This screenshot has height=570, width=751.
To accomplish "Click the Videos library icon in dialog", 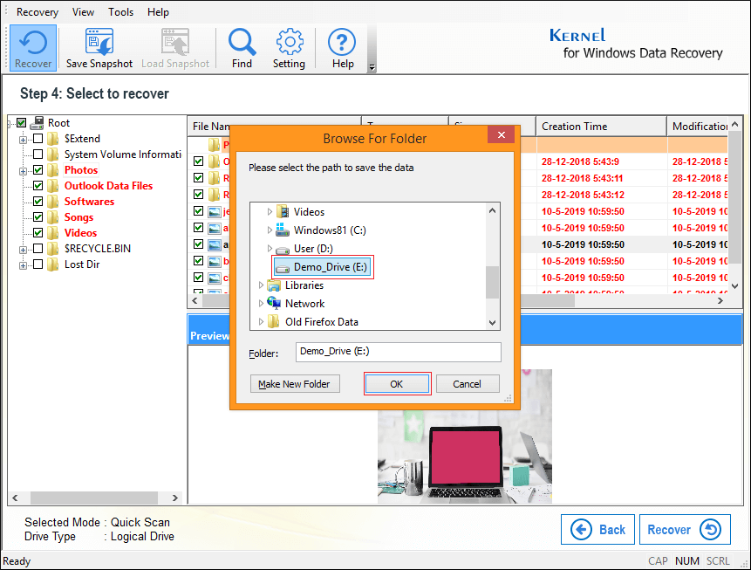I will click(283, 211).
